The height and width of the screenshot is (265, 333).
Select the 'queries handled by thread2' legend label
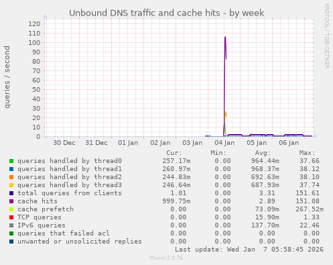[70, 177]
